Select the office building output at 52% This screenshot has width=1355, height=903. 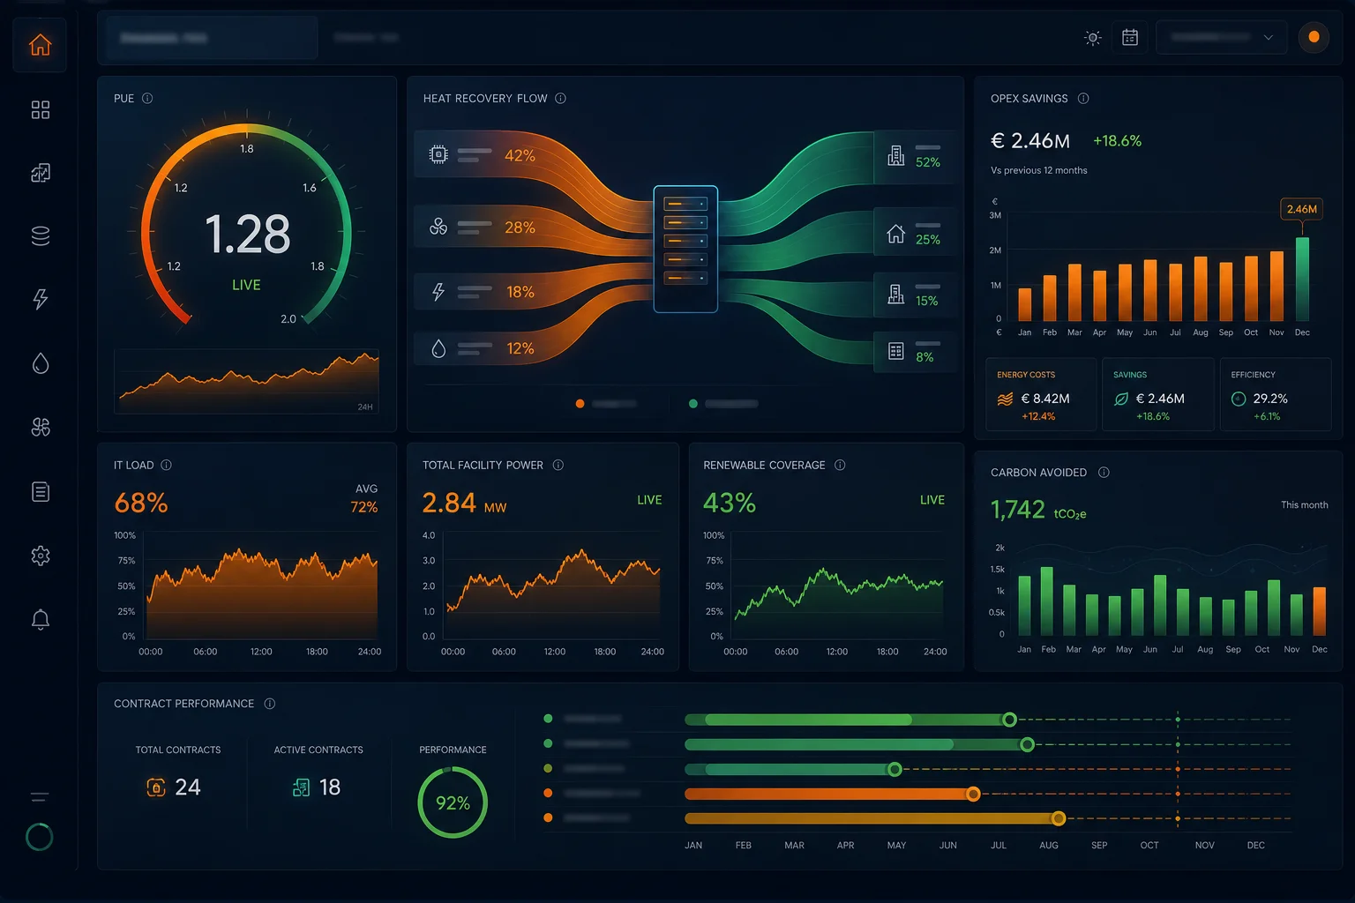point(915,157)
